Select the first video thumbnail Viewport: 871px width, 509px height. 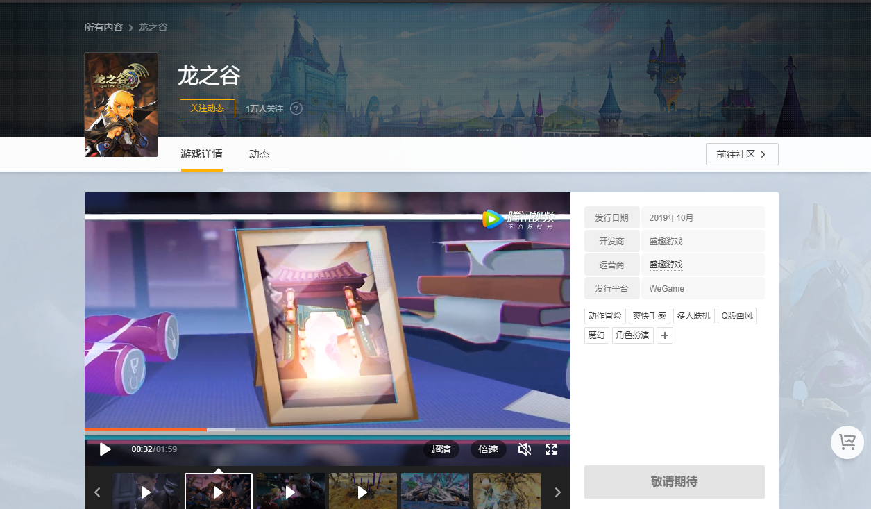pyautogui.click(x=146, y=492)
